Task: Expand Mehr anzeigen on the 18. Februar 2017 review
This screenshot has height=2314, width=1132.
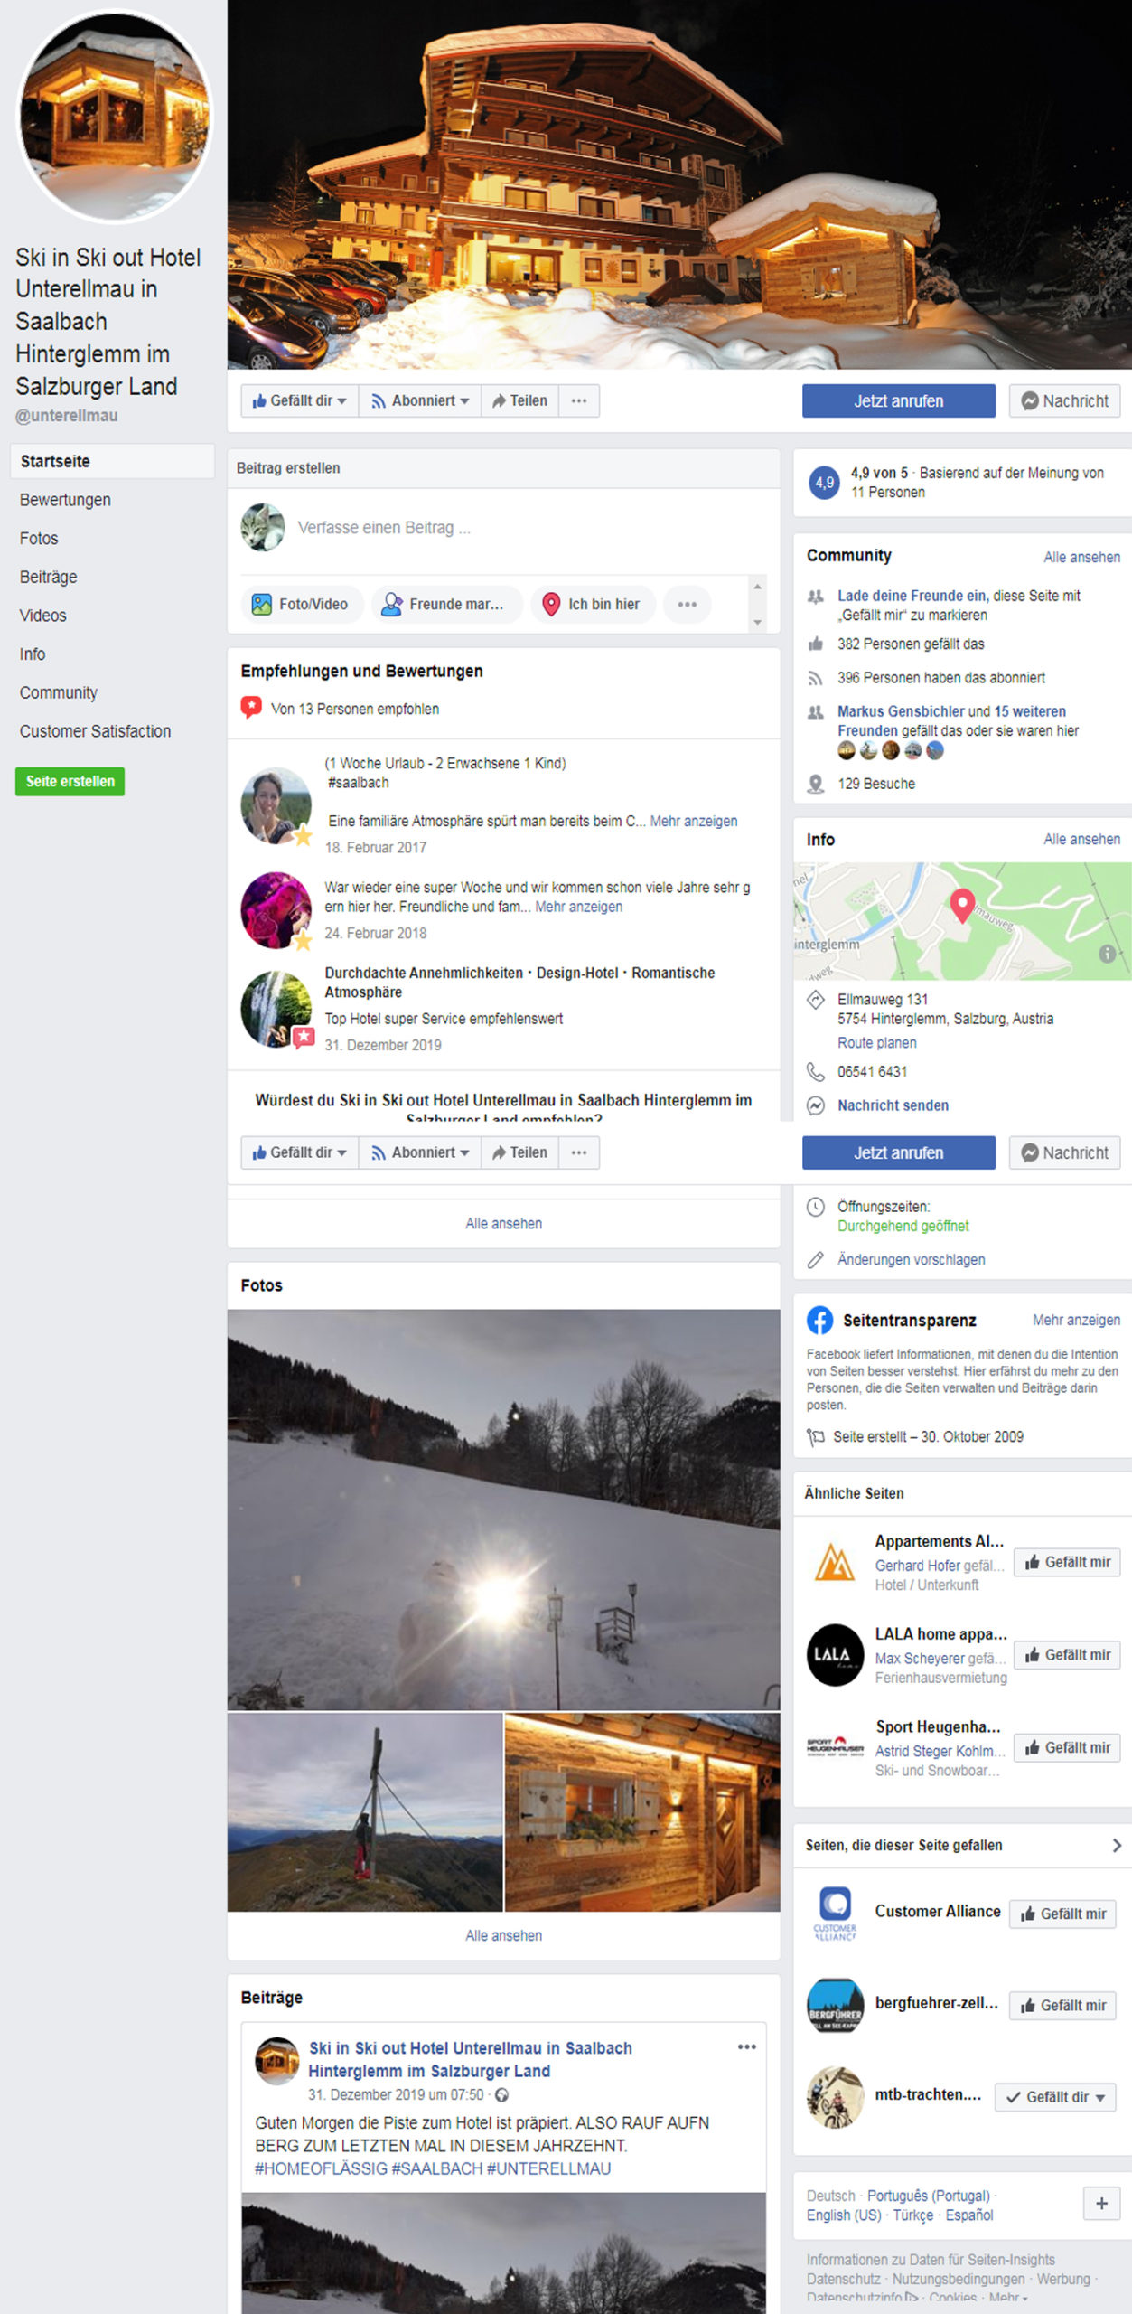Action: click(x=693, y=821)
